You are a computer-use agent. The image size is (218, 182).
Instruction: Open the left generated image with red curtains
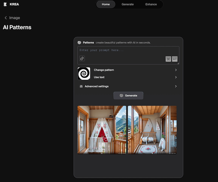click(102, 130)
